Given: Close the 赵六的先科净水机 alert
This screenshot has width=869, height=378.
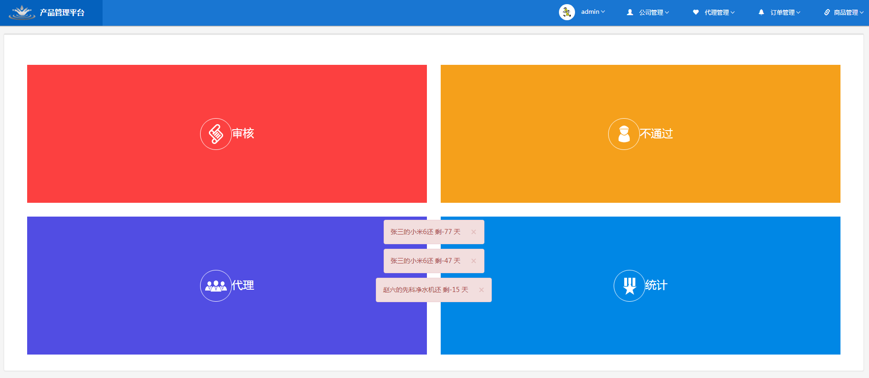Looking at the screenshot, I should point(481,290).
